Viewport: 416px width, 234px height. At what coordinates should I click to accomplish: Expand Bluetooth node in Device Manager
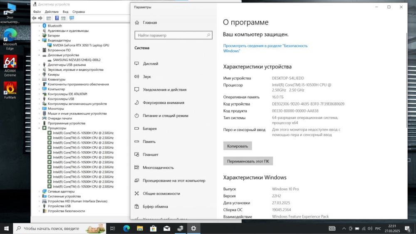[39, 26]
